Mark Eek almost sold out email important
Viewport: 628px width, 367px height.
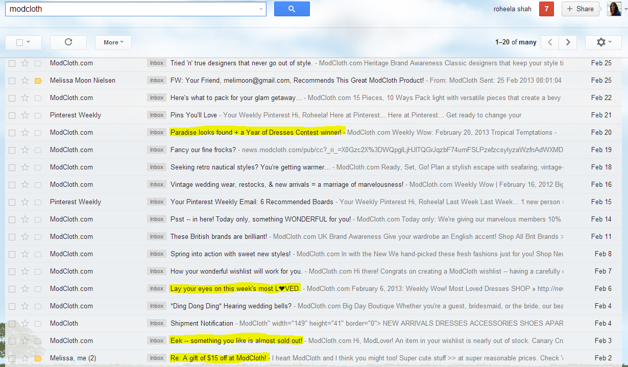[38, 340]
